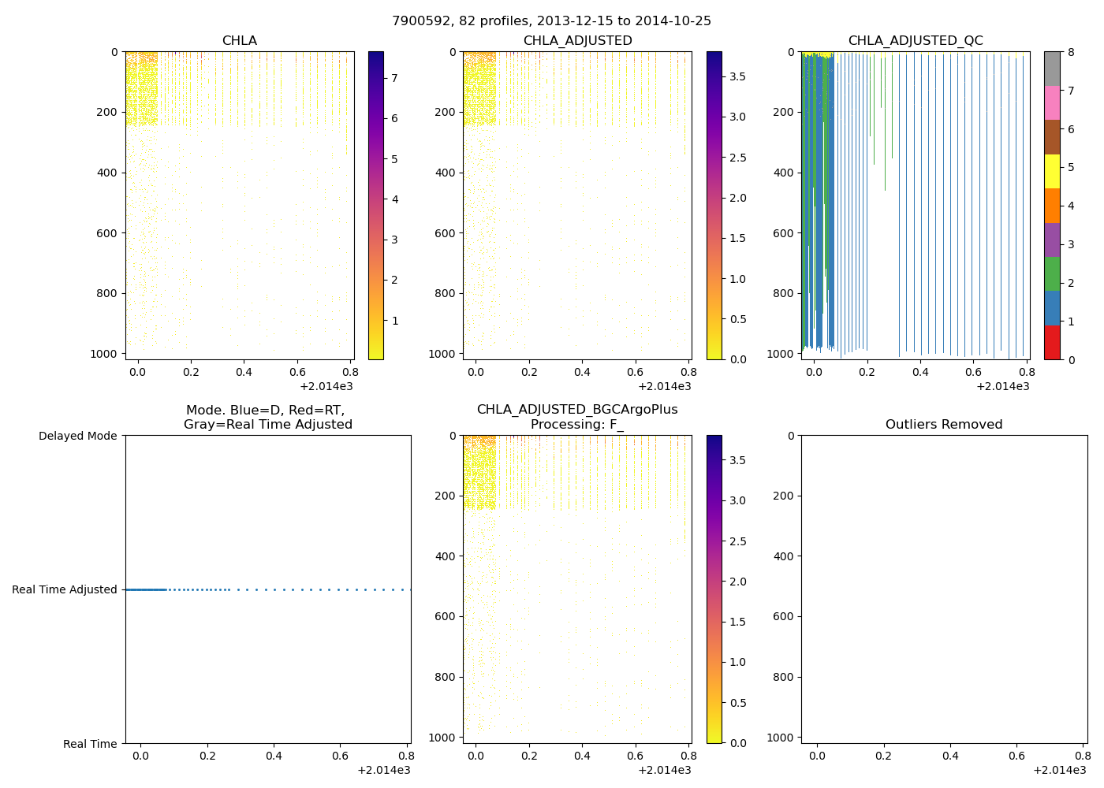Click the CHLA plot title
The width and height of the screenshot is (1104, 788).
coord(239,41)
